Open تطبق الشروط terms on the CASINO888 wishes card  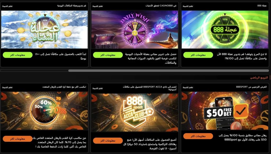pos(98,6)
